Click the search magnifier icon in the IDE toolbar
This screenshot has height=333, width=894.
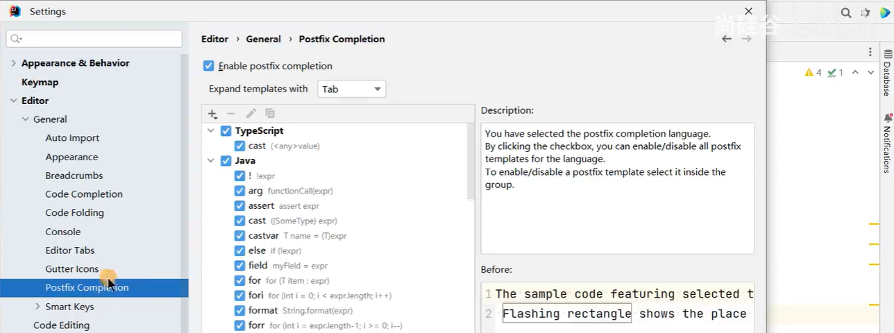click(x=846, y=12)
